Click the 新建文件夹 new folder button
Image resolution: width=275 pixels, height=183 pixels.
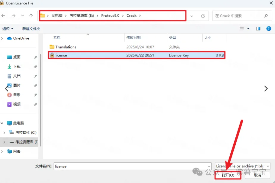[x=31, y=29]
